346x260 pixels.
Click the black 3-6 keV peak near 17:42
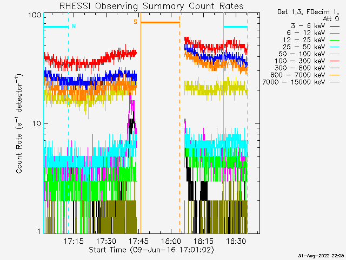click(x=132, y=124)
